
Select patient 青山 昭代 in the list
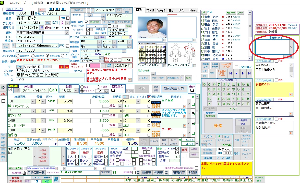tap(221, 21)
